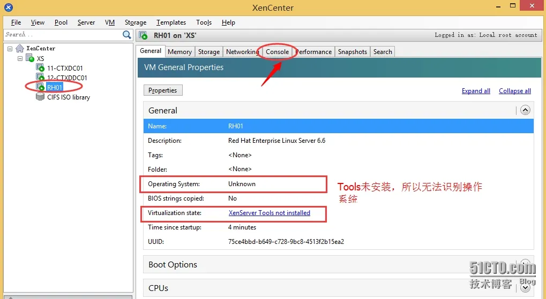Click the Tags value <None>
The image size is (546, 299).
point(240,155)
